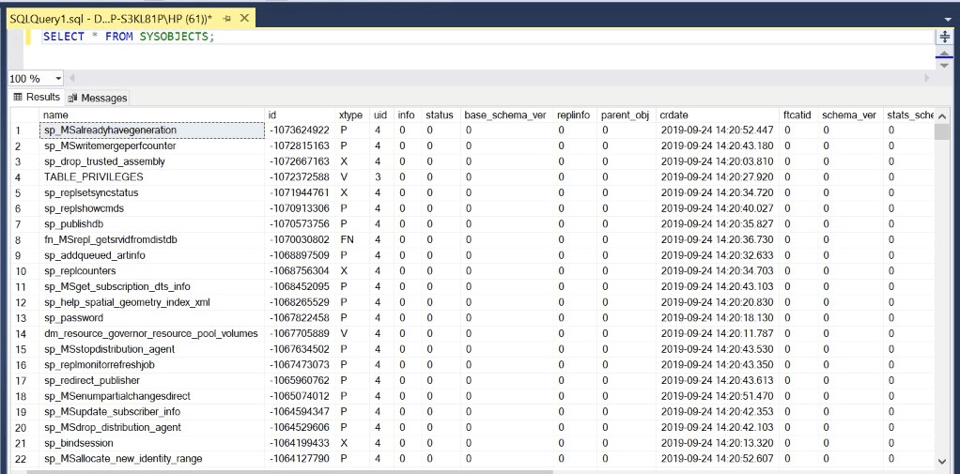960x474 pixels.
Task: Select crdate cell 2019-09-24 14:20:52.447
Action: (717, 130)
